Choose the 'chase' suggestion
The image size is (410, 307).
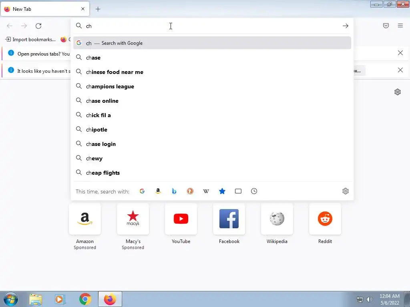click(212, 58)
